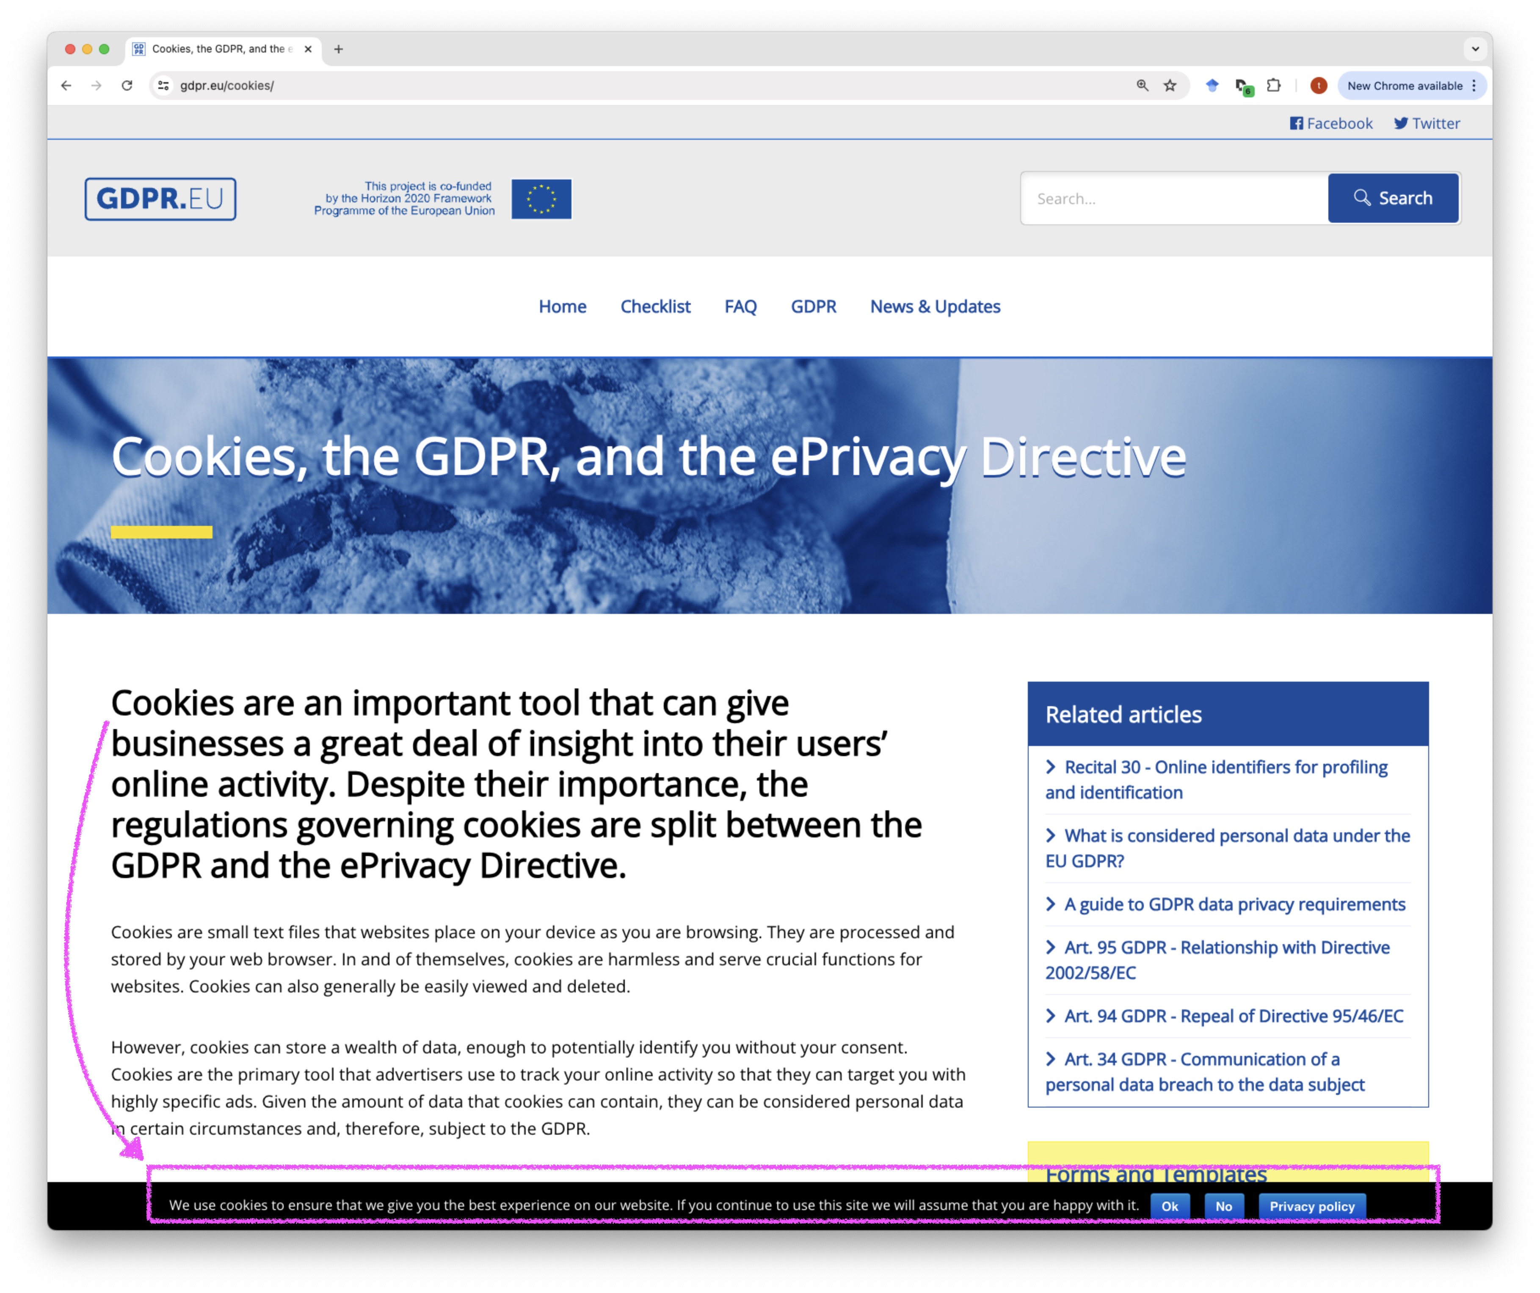The height and width of the screenshot is (1293, 1540).
Task: Open the Checklist menu item
Action: click(x=655, y=307)
